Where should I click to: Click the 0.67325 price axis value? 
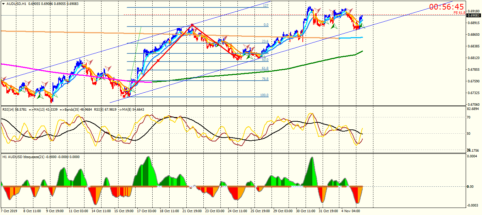click(x=474, y=93)
